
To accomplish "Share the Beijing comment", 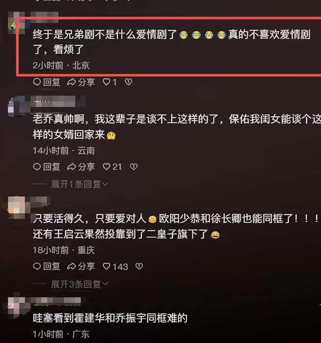I will tap(81, 82).
